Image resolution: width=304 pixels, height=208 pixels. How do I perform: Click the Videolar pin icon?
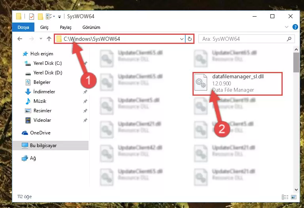[85, 120]
